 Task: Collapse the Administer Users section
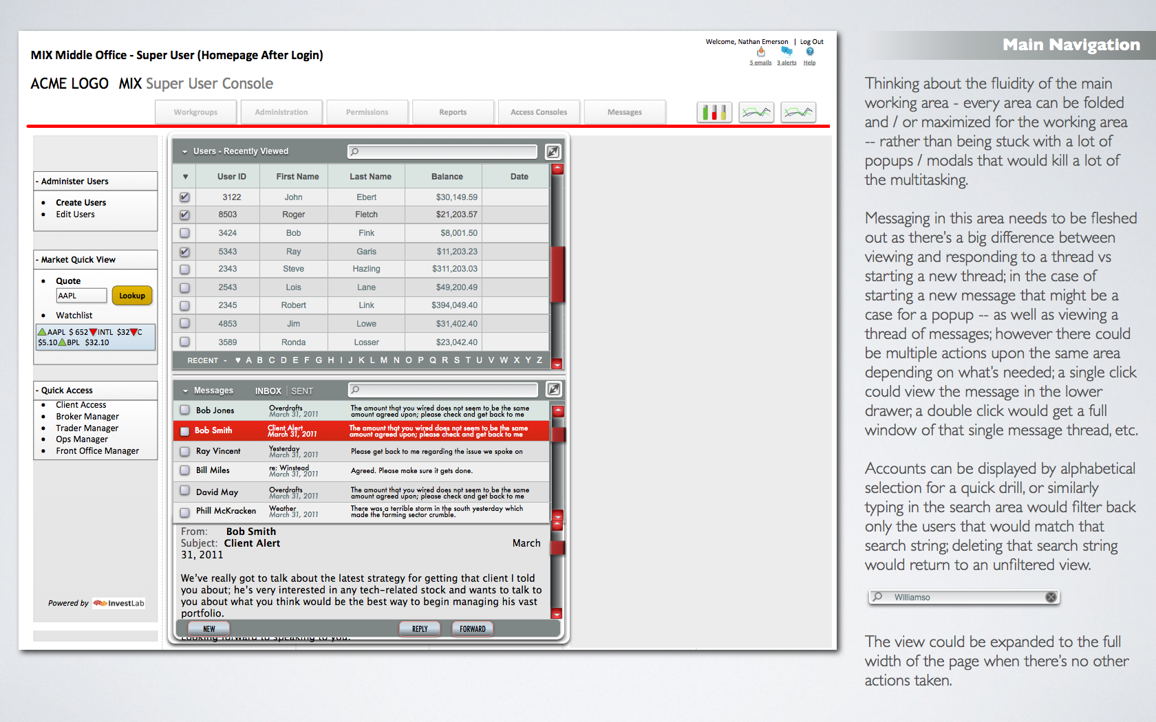[x=95, y=182]
